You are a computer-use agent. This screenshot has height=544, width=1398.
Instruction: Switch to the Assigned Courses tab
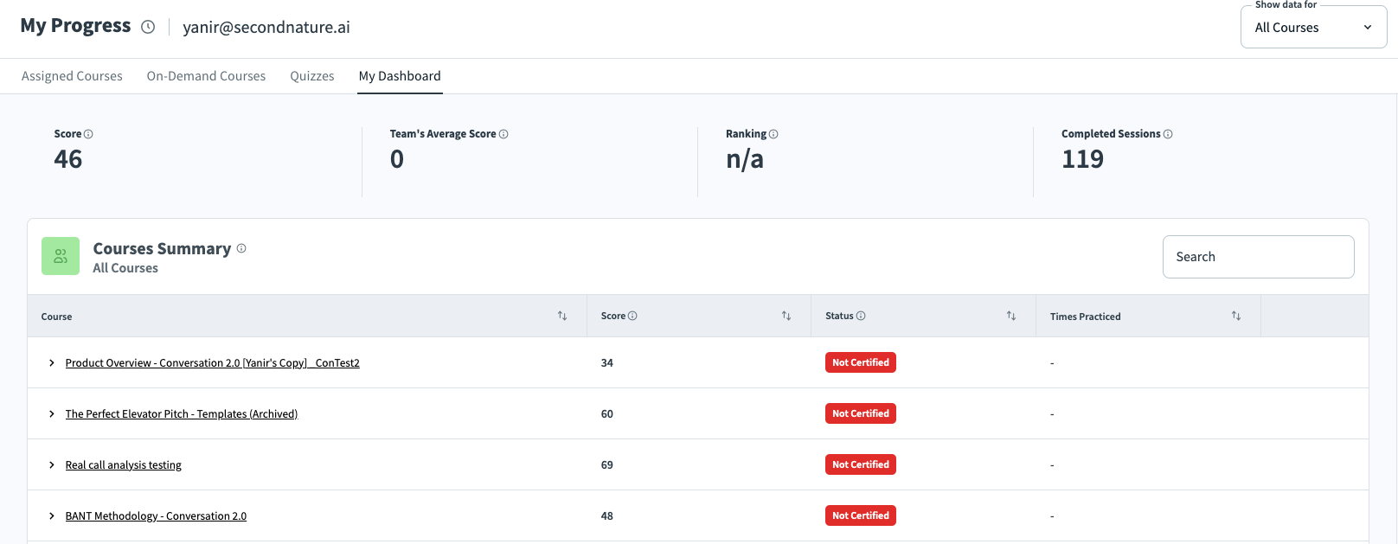(x=72, y=76)
